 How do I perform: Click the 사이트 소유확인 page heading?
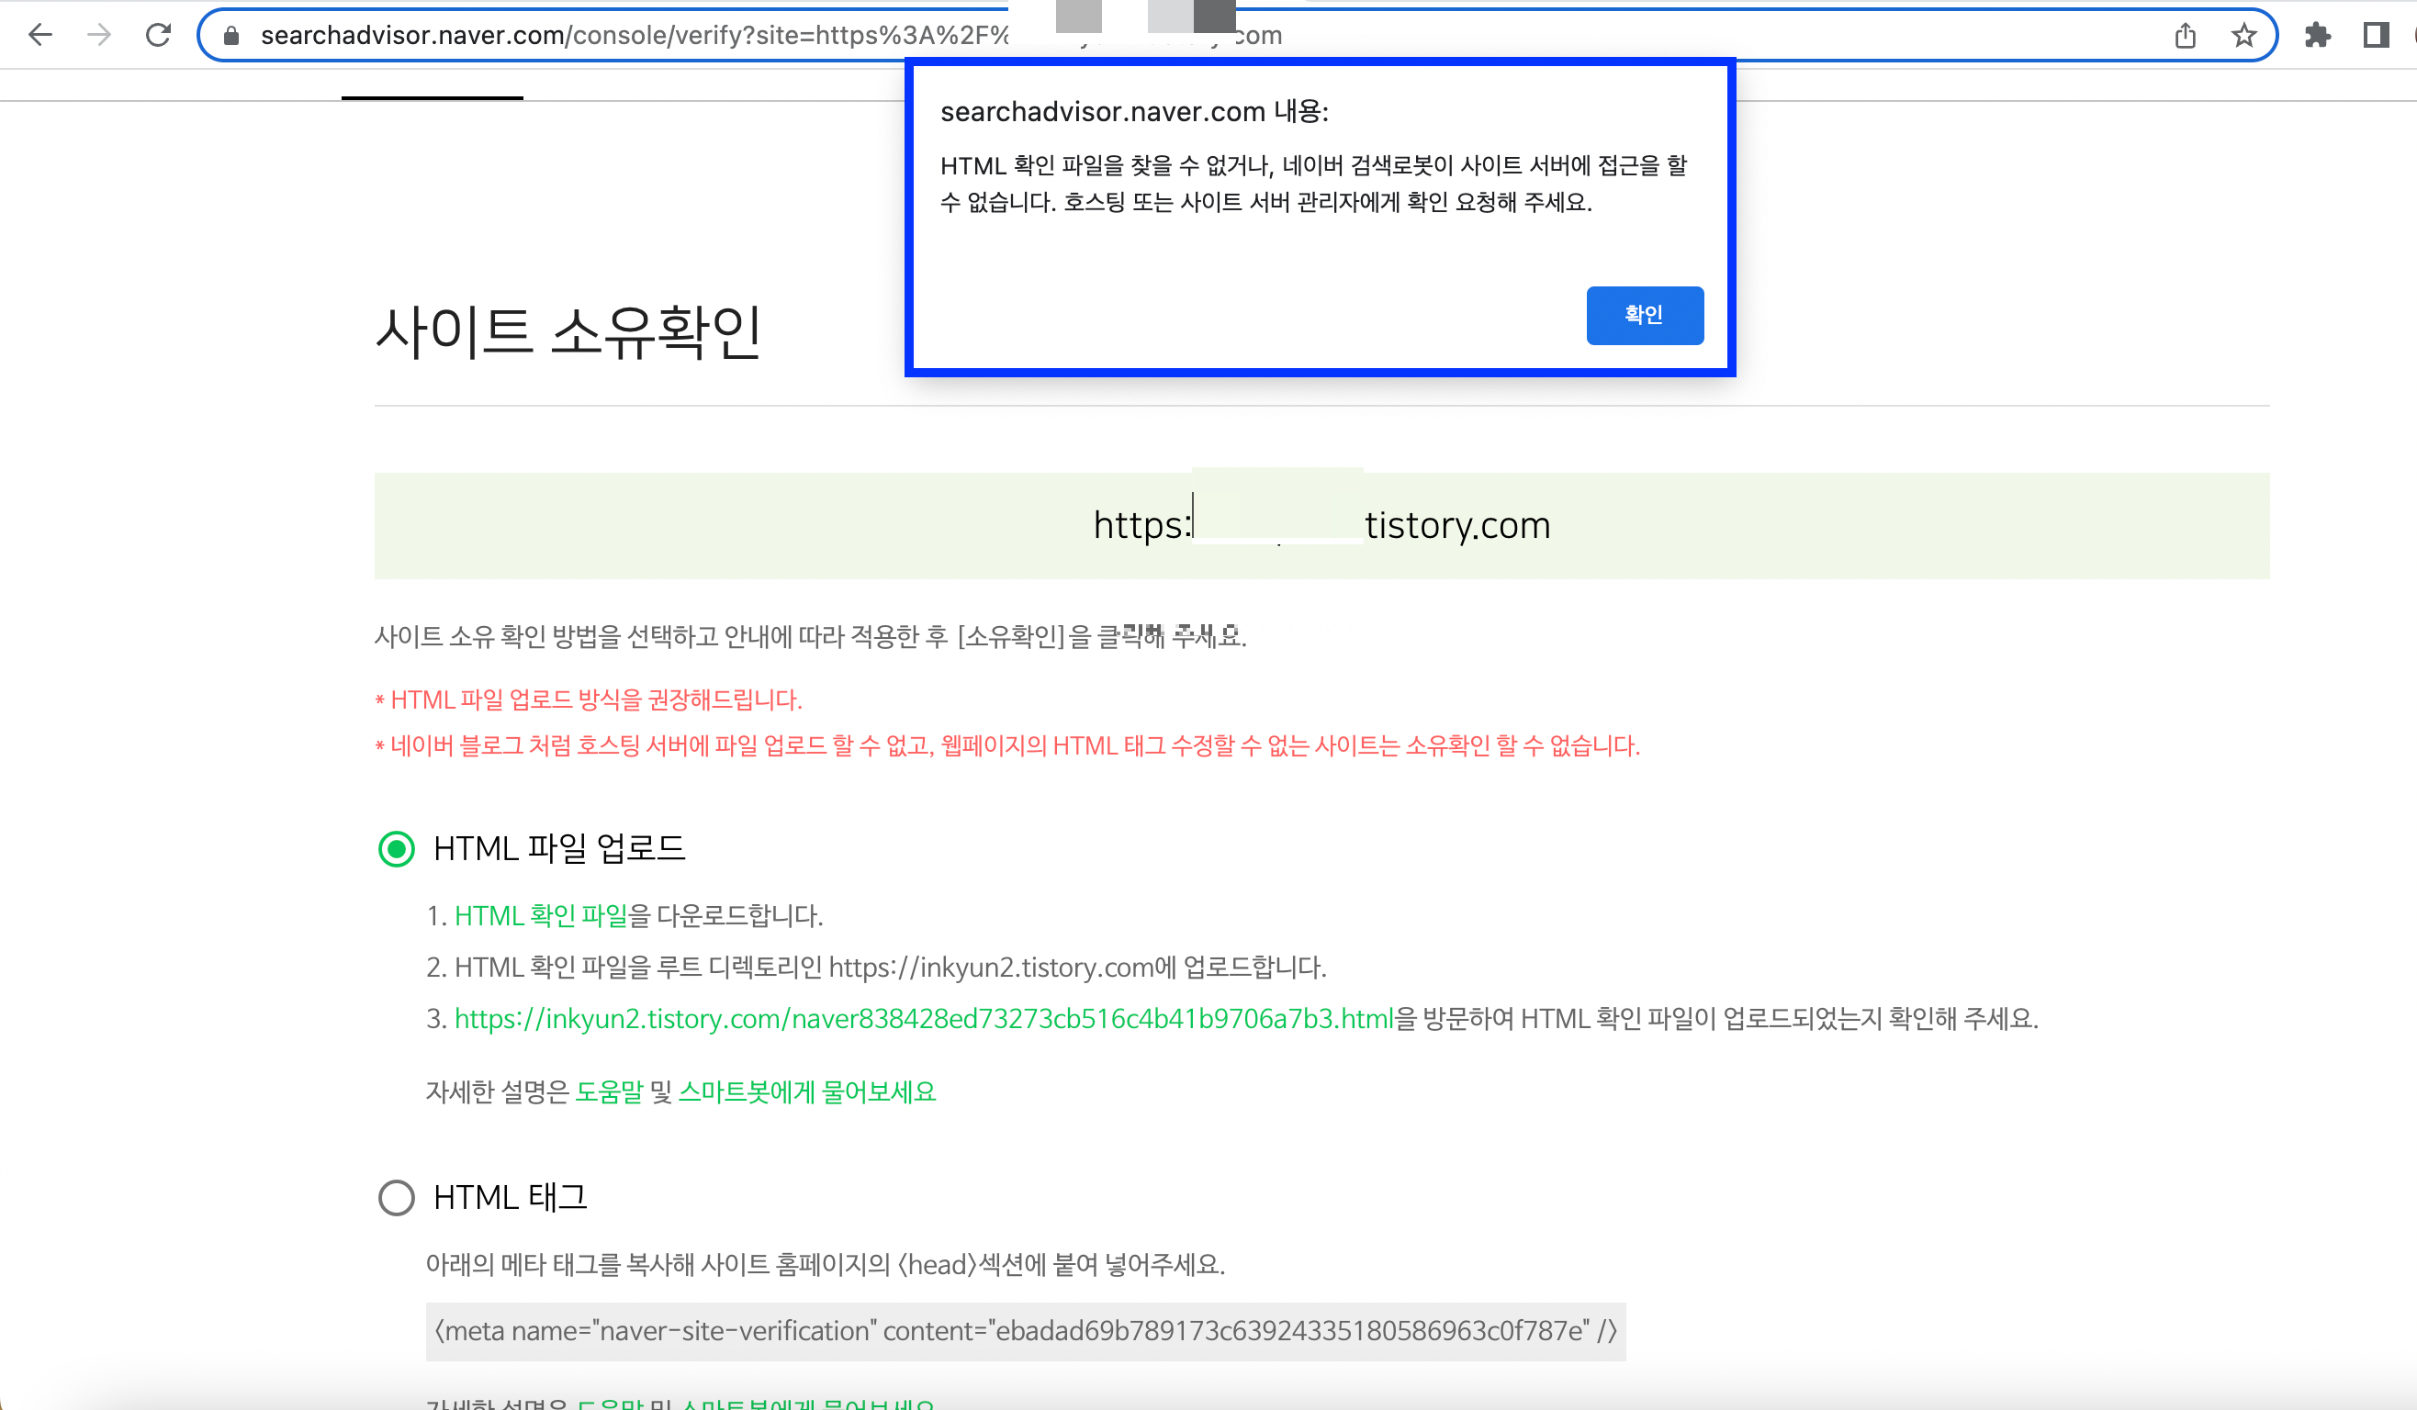tap(568, 331)
